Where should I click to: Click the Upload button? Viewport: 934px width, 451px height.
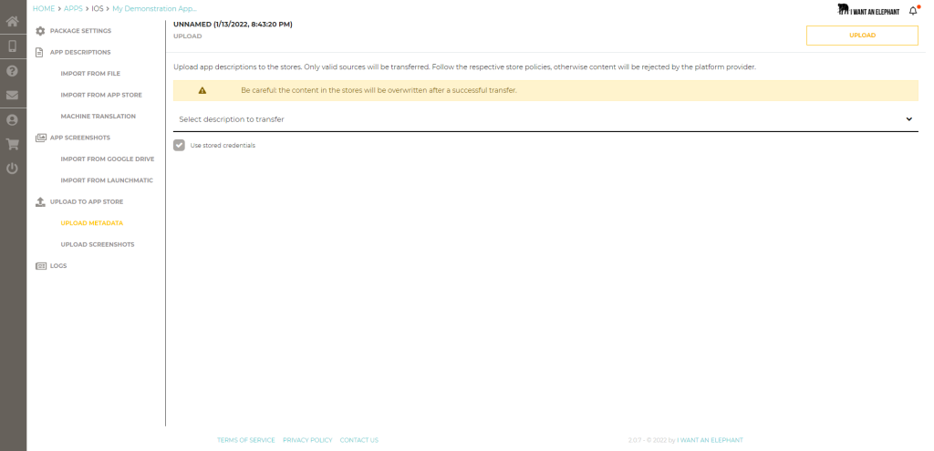862,36
